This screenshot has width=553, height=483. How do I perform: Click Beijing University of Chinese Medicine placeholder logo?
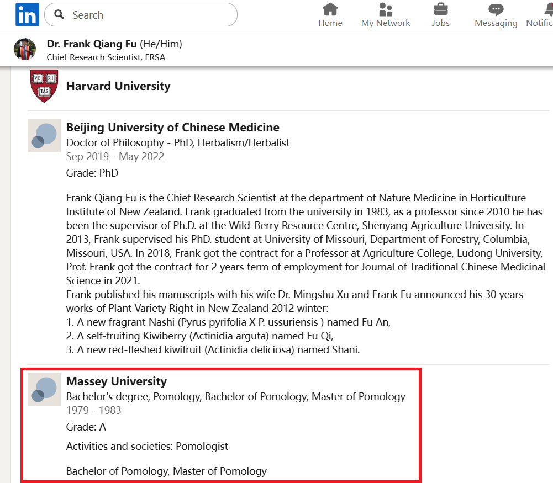coord(44,136)
